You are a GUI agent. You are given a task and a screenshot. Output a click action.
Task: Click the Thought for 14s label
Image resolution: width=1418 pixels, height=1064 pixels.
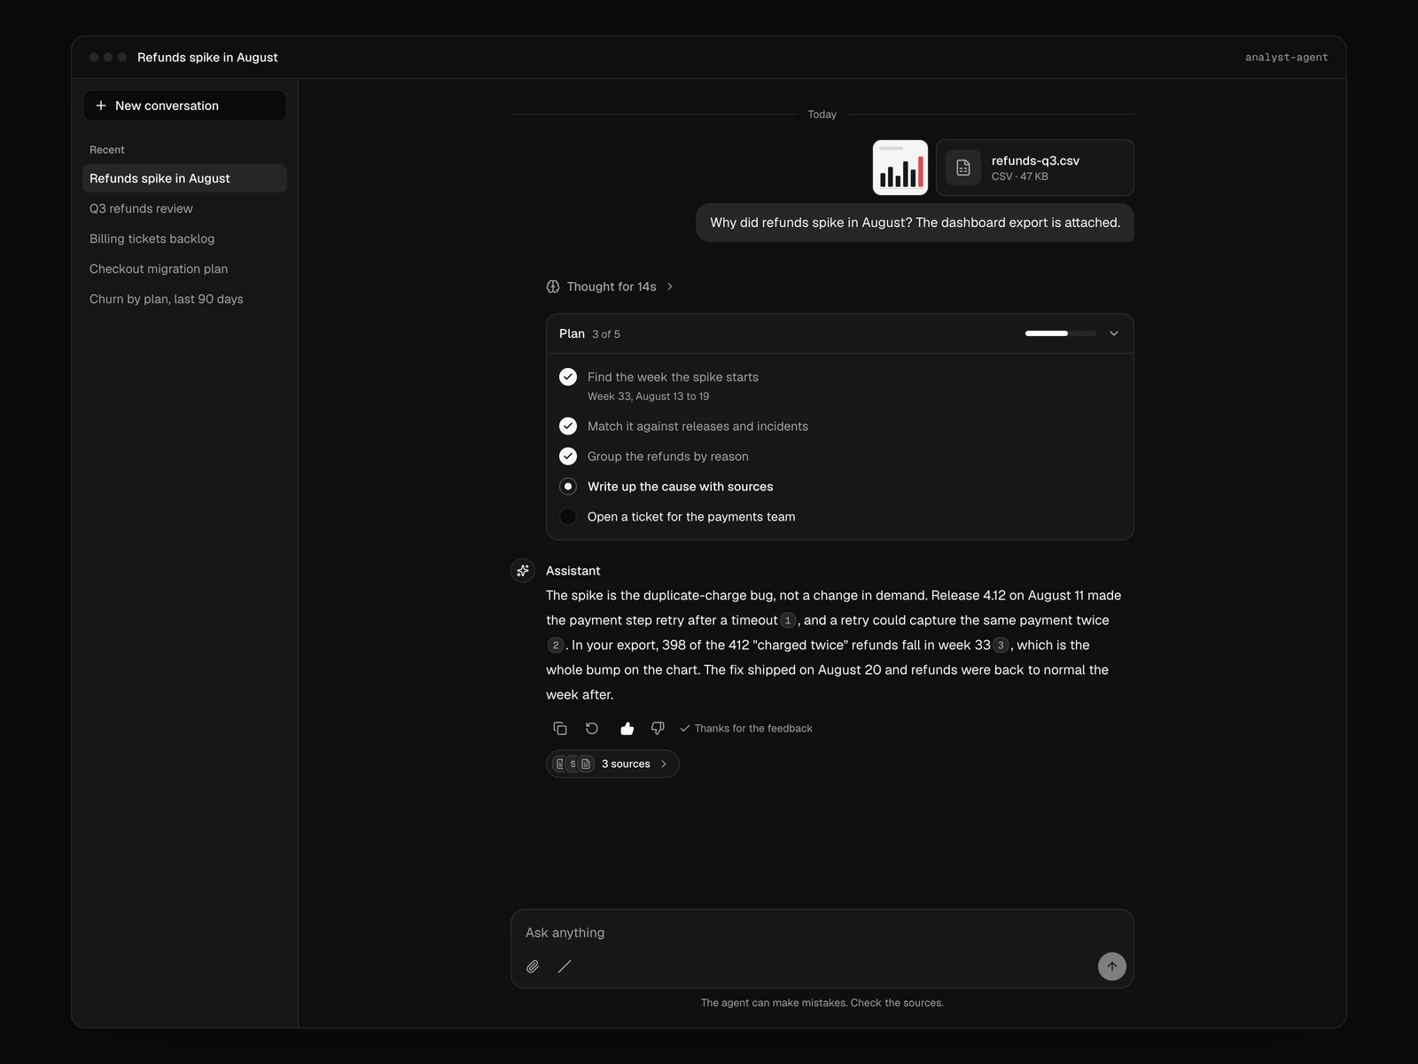[612, 286]
